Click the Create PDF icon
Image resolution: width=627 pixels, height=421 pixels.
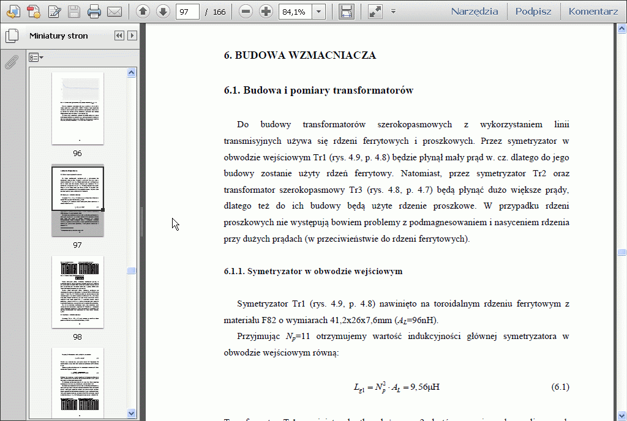coord(34,11)
